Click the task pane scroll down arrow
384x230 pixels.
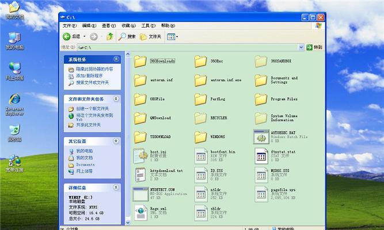pyautogui.click(x=128, y=223)
